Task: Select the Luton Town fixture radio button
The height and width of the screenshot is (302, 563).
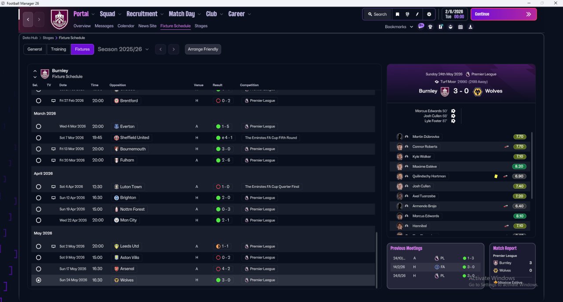Action: click(x=39, y=187)
